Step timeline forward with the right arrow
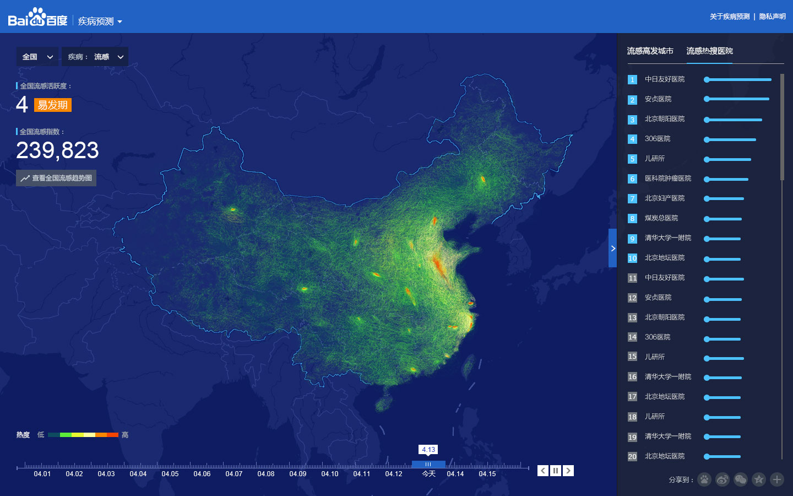793x496 pixels. click(x=568, y=471)
